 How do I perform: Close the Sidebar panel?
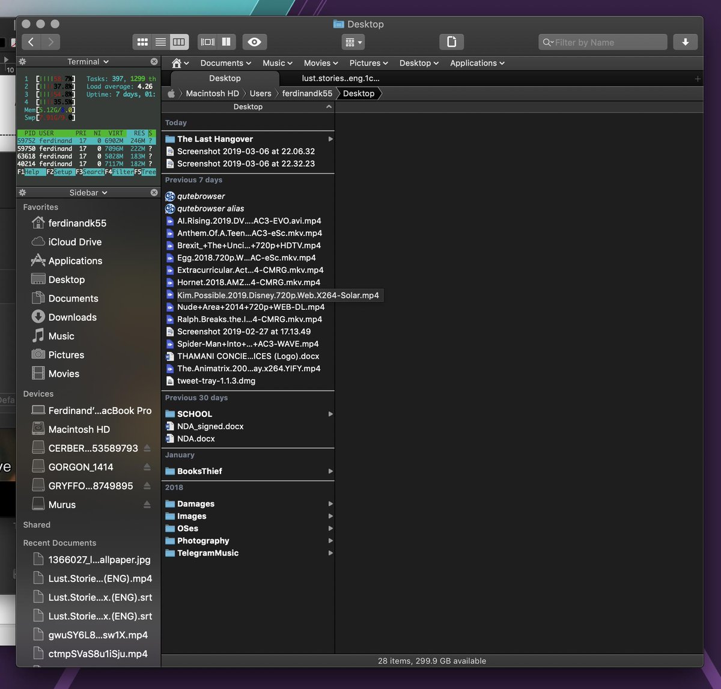154,193
